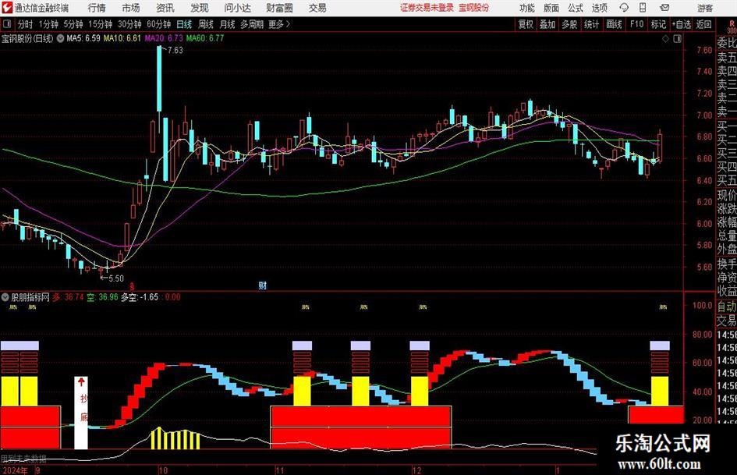This screenshot has width=737, height=475.
Task: Click the 5.50 low price label
Action: coord(115,278)
